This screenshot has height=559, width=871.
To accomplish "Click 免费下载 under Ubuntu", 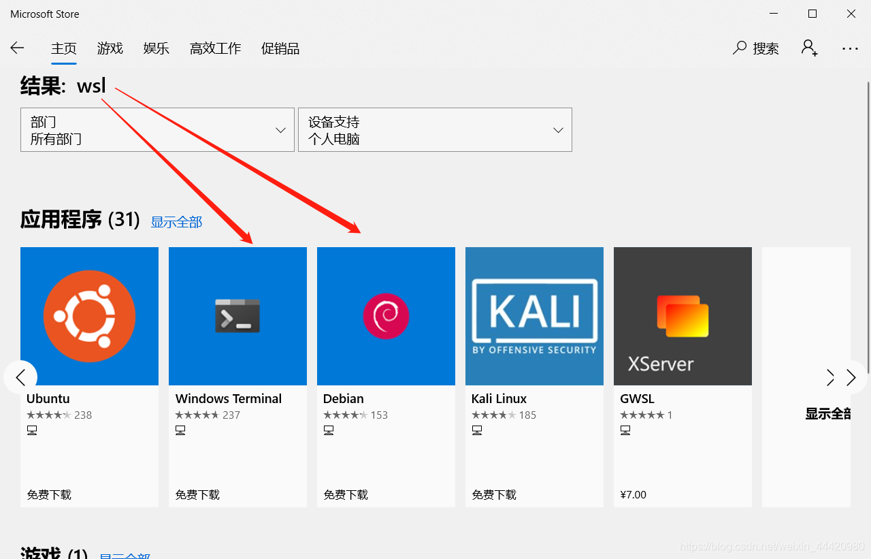I will click(49, 494).
